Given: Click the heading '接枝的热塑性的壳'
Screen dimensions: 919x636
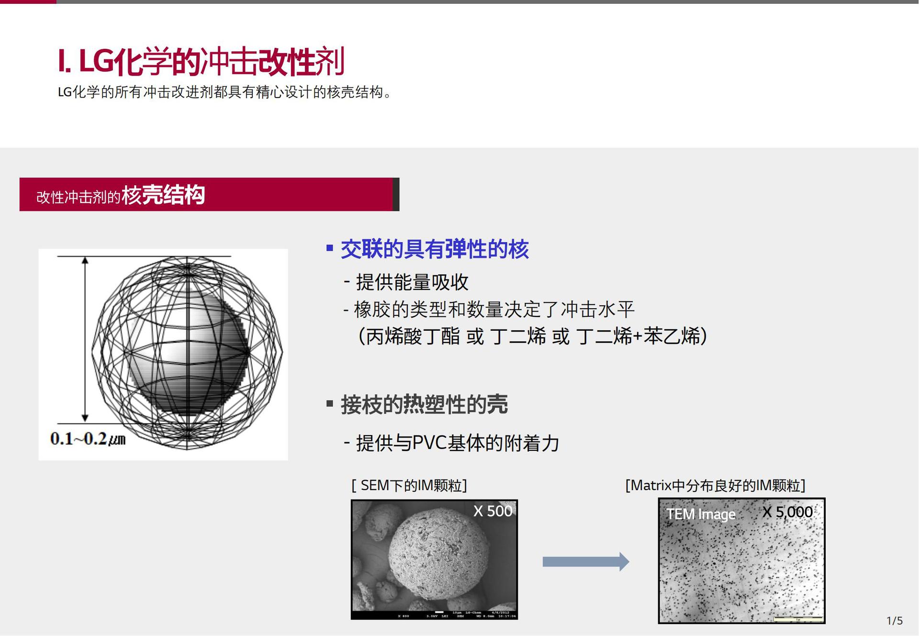Looking at the screenshot, I should [424, 405].
